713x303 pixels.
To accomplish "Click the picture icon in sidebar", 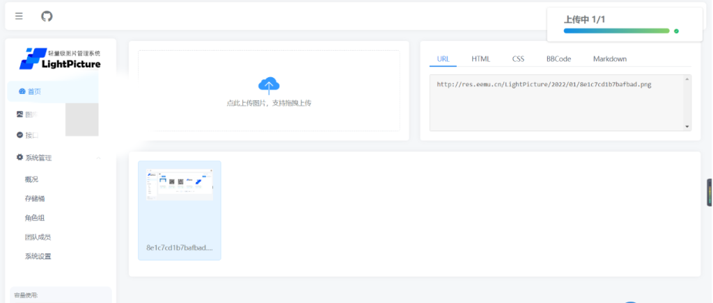I will (x=19, y=114).
